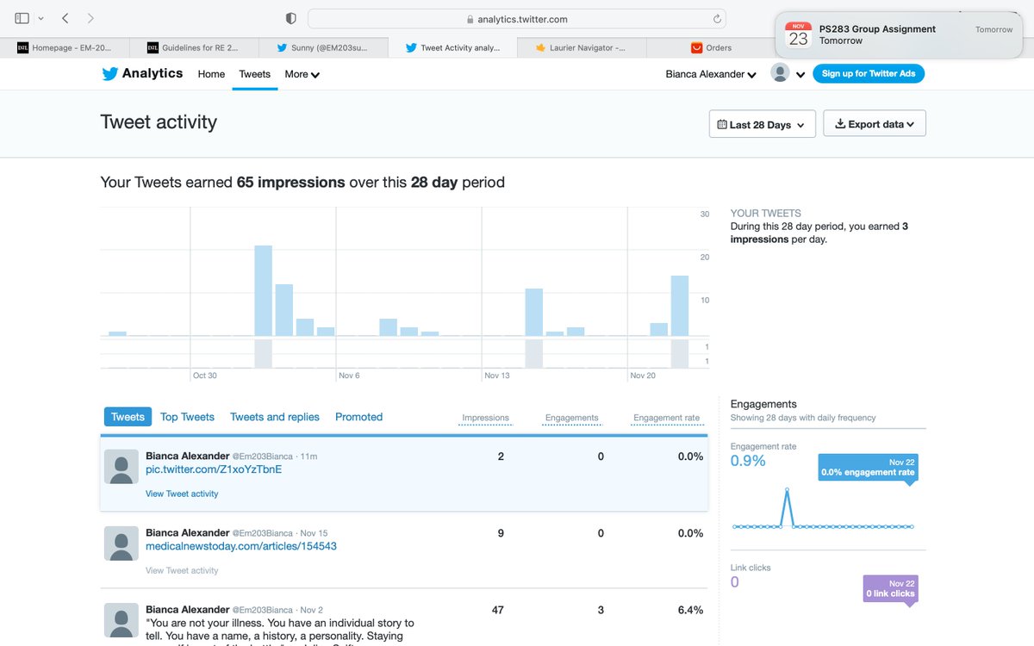Click the calendar icon in the notification
Image resolution: width=1034 pixels, height=646 pixels.
[x=799, y=35]
